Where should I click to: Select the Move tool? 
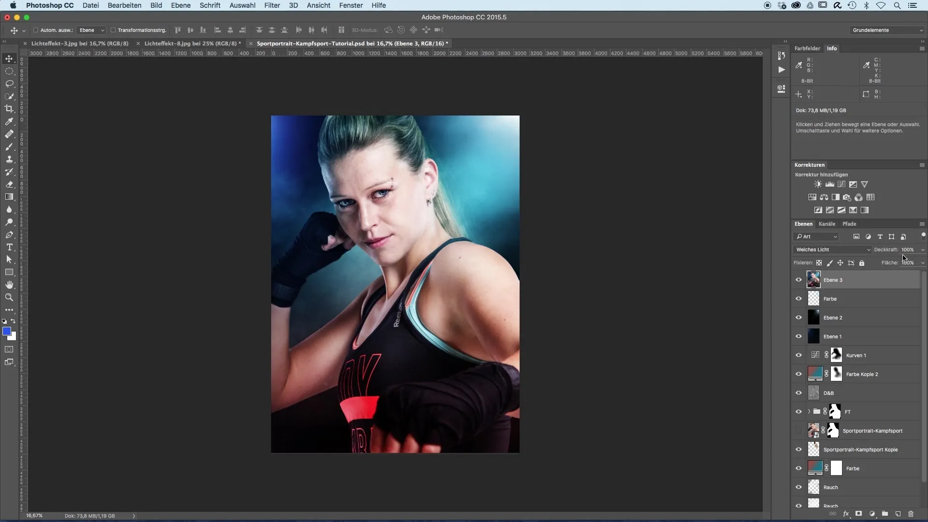(9, 58)
